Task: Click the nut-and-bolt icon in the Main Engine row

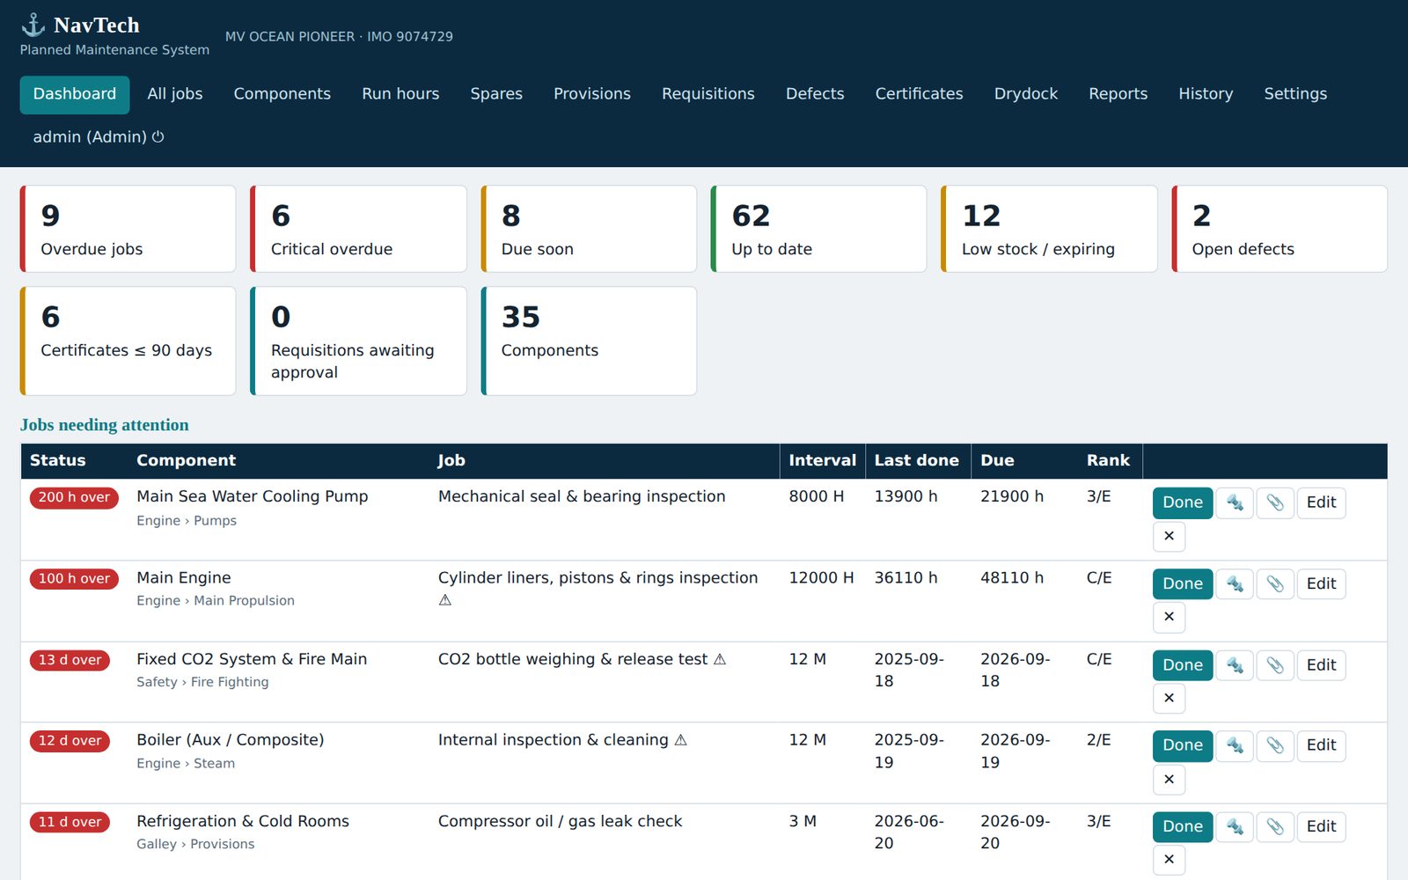Action: [x=1235, y=583]
